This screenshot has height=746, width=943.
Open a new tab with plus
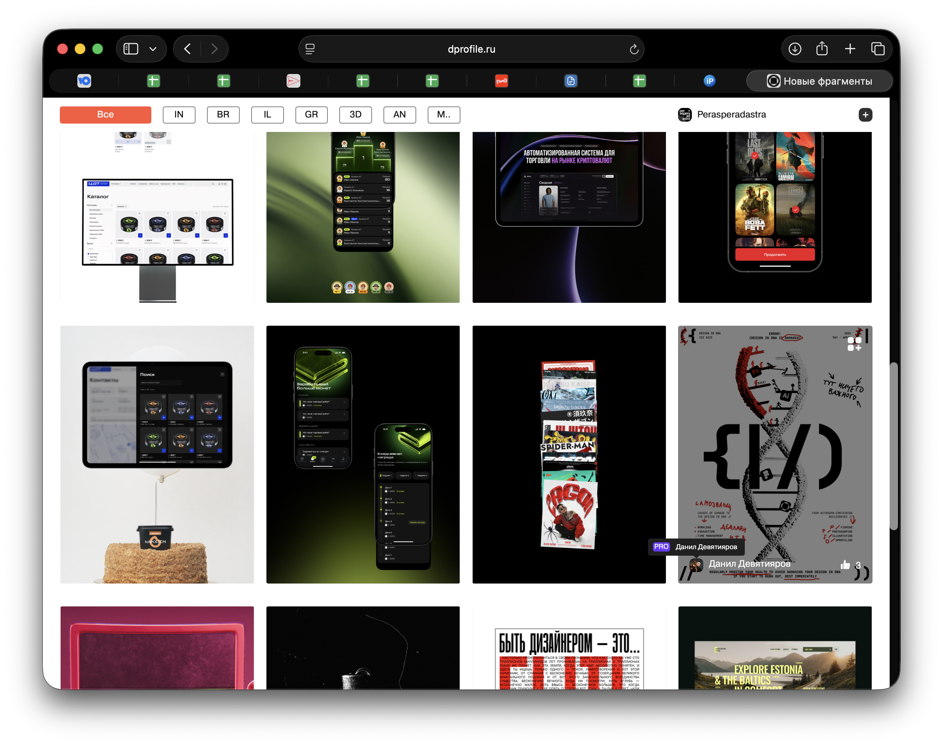pyautogui.click(x=850, y=49)
